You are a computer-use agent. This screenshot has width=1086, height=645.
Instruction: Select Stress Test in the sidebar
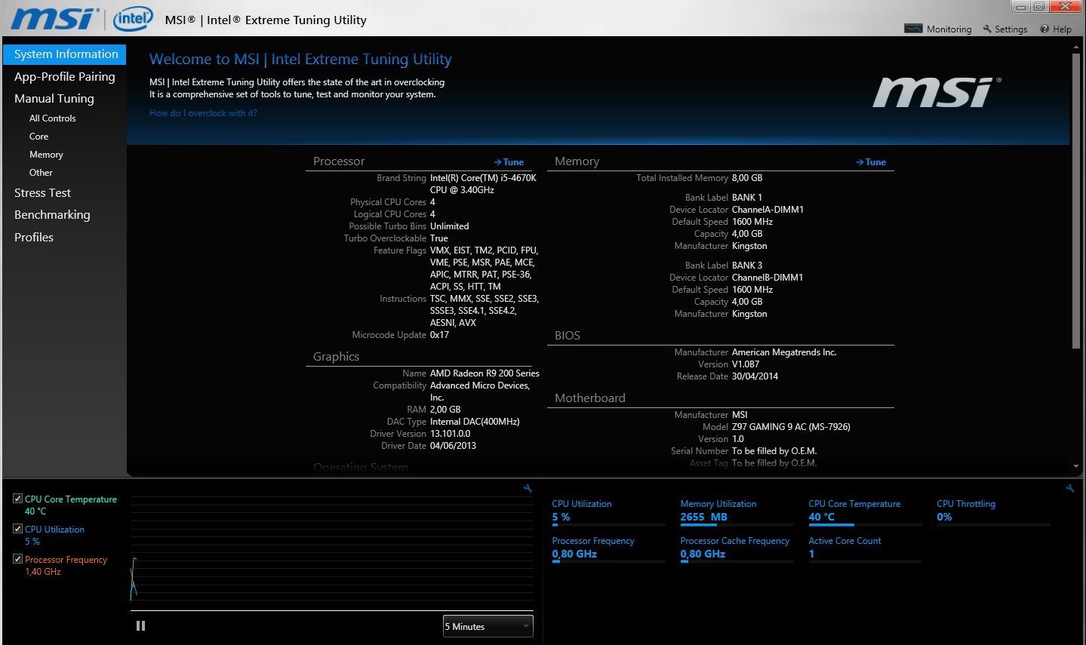(42, 193)
